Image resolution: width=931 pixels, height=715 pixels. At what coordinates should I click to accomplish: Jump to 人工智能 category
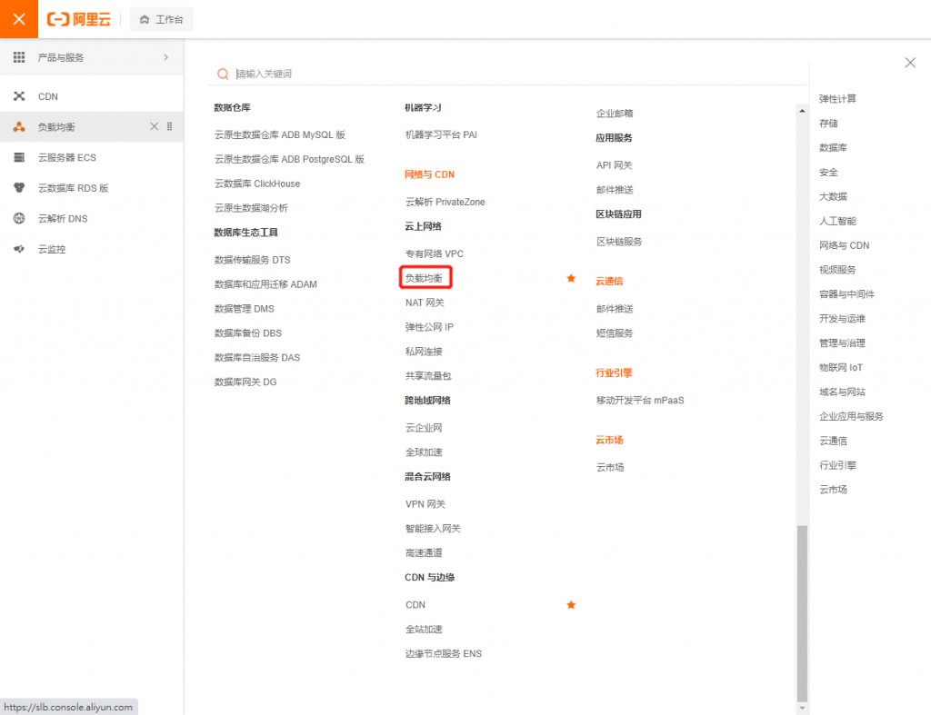pos(837,221)
